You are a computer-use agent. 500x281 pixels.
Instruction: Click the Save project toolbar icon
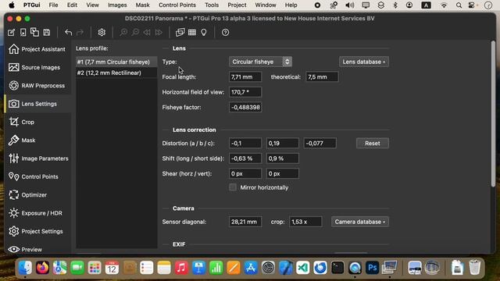pyautogui.click(x=47, y=32)
